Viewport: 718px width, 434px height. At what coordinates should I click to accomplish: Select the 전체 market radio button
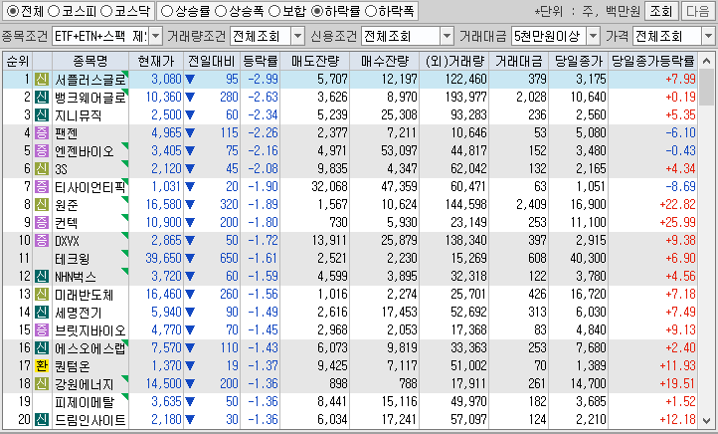tap(12, 11)
